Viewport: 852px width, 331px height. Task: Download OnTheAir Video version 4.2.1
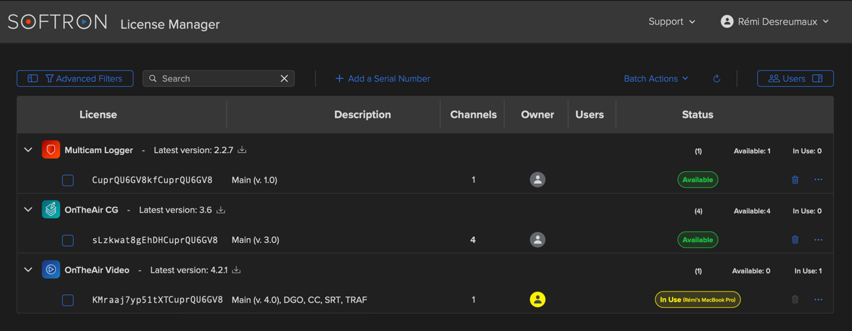(236, 270)
